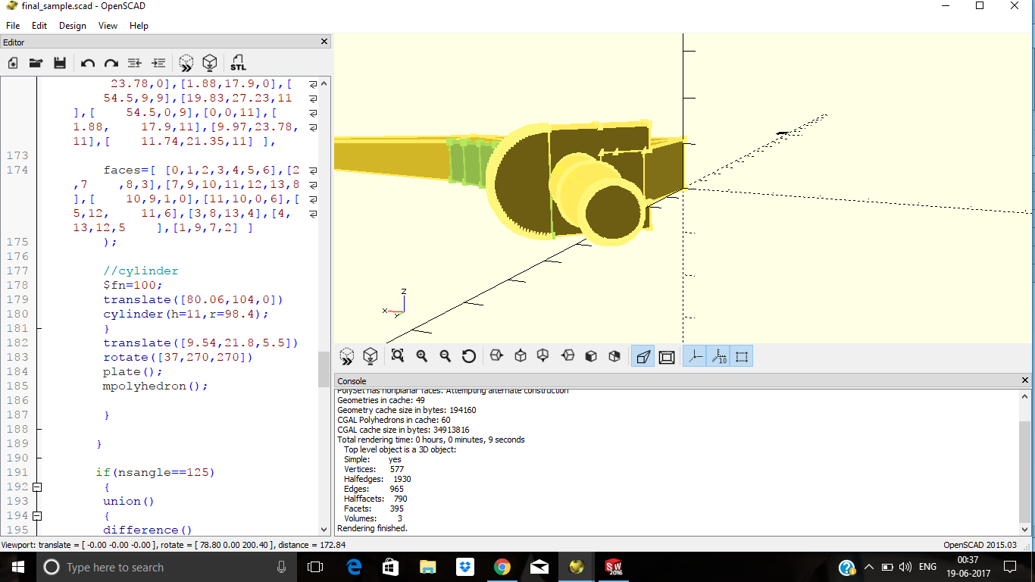Toggle the scale markers display
The height and width of the screenshot is (582, 1035).
[719, 355]
